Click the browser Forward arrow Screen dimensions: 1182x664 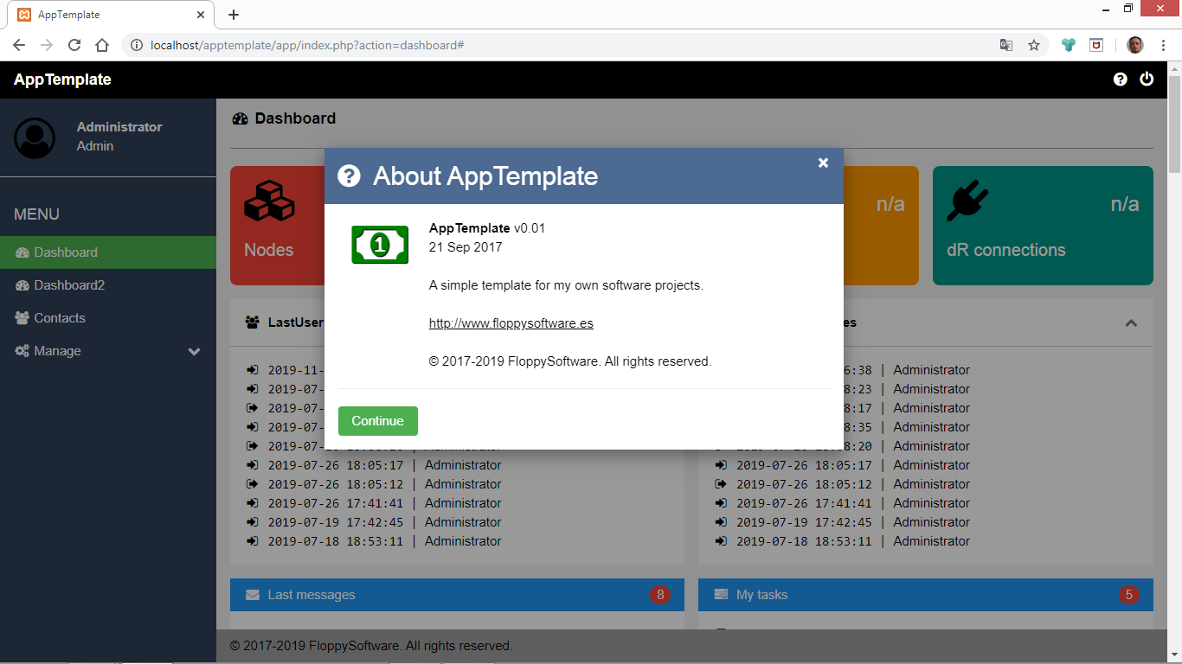47,45
